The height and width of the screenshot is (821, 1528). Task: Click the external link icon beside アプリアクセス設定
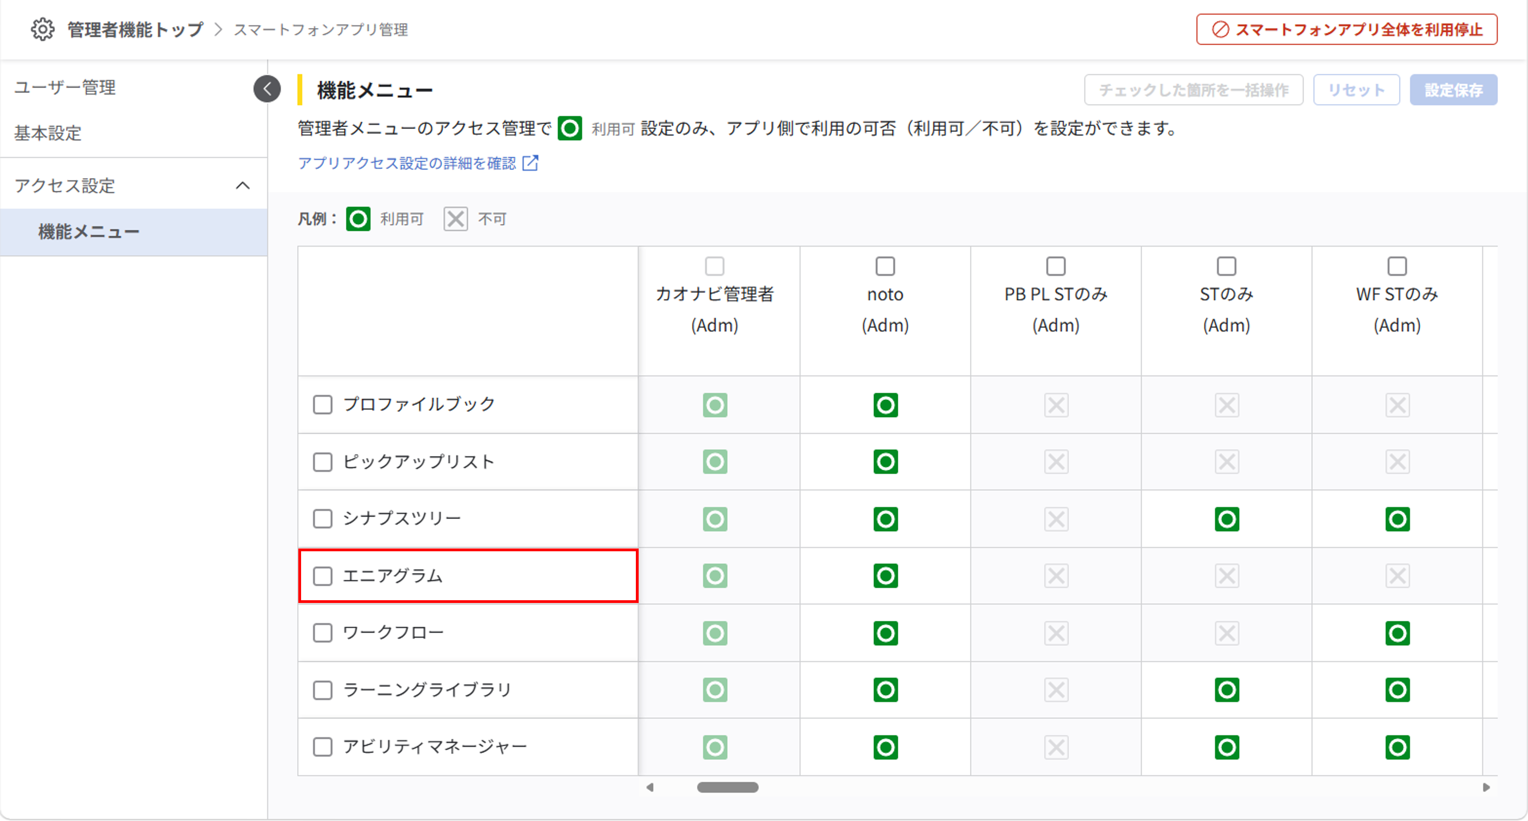coord(530,163)
